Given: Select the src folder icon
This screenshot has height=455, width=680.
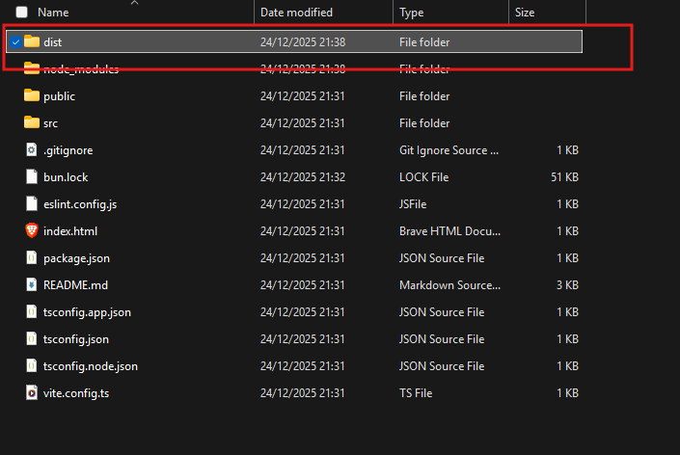Looking at the screenshot, I should click(x=32, y=122).
